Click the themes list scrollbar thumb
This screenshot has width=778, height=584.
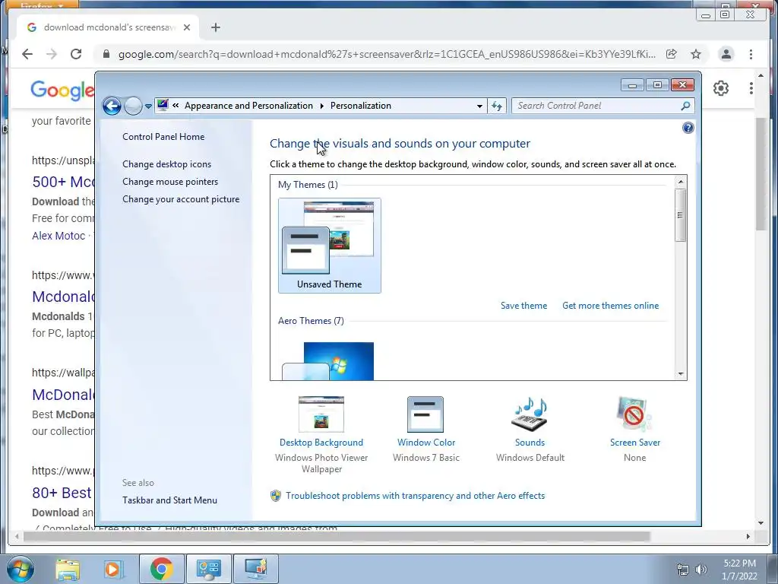tap(681, 215)
